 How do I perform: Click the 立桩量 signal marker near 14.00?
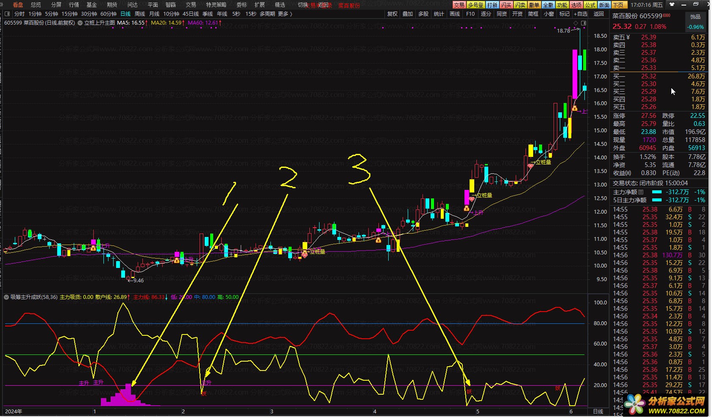coord(543,162)
